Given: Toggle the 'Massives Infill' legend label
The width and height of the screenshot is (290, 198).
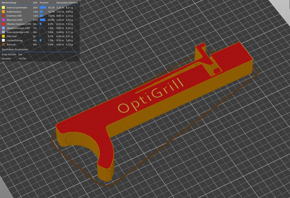Looking at the screenshot, I should (15, 20).
